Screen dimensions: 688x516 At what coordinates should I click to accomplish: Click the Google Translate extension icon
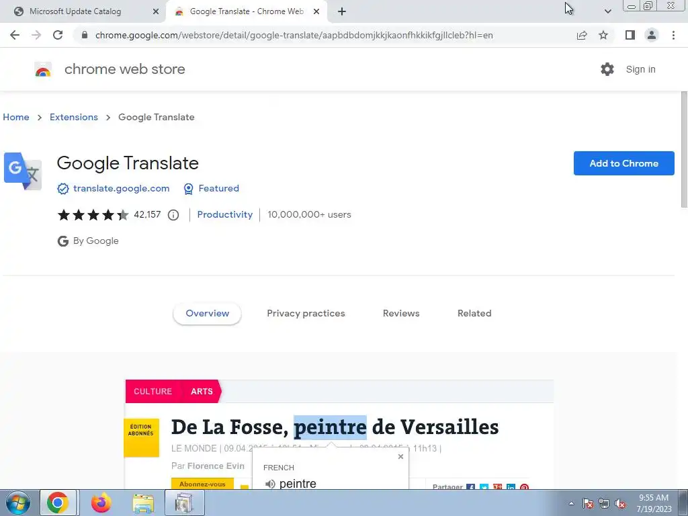coord(23,171)
